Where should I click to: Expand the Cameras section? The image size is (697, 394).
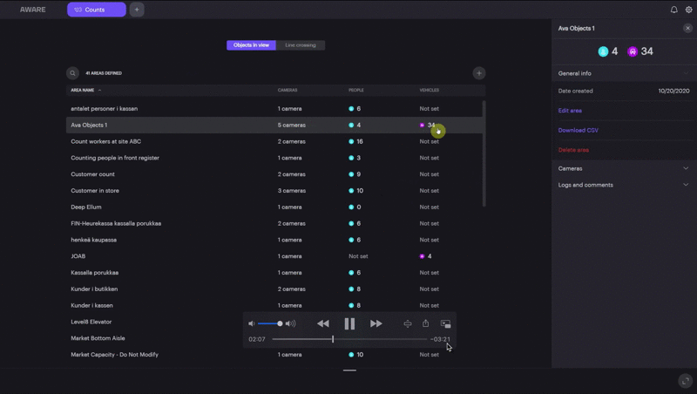pos(624,168)
